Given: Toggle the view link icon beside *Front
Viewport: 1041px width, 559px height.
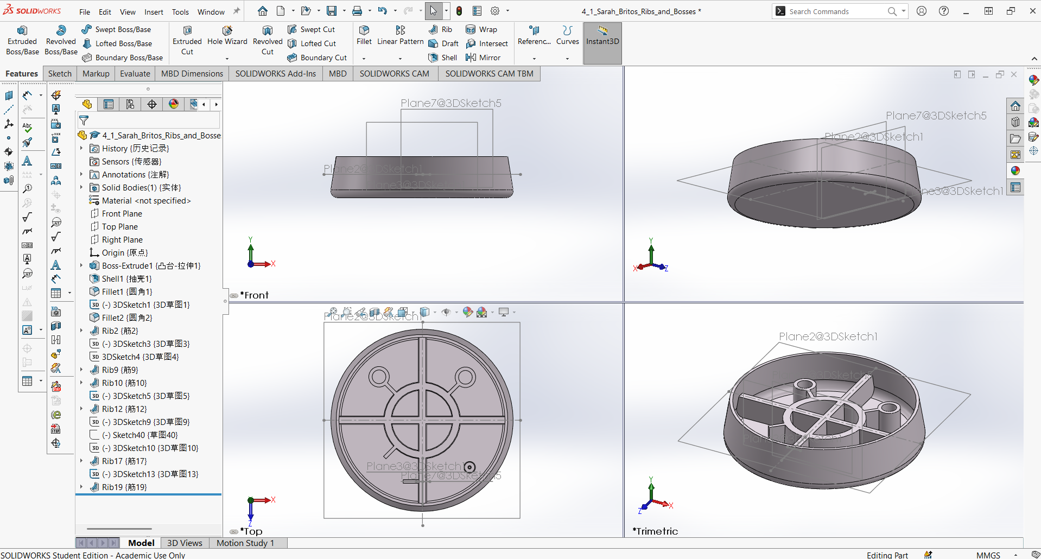Looking at the screenshot, I should [234, 296].
